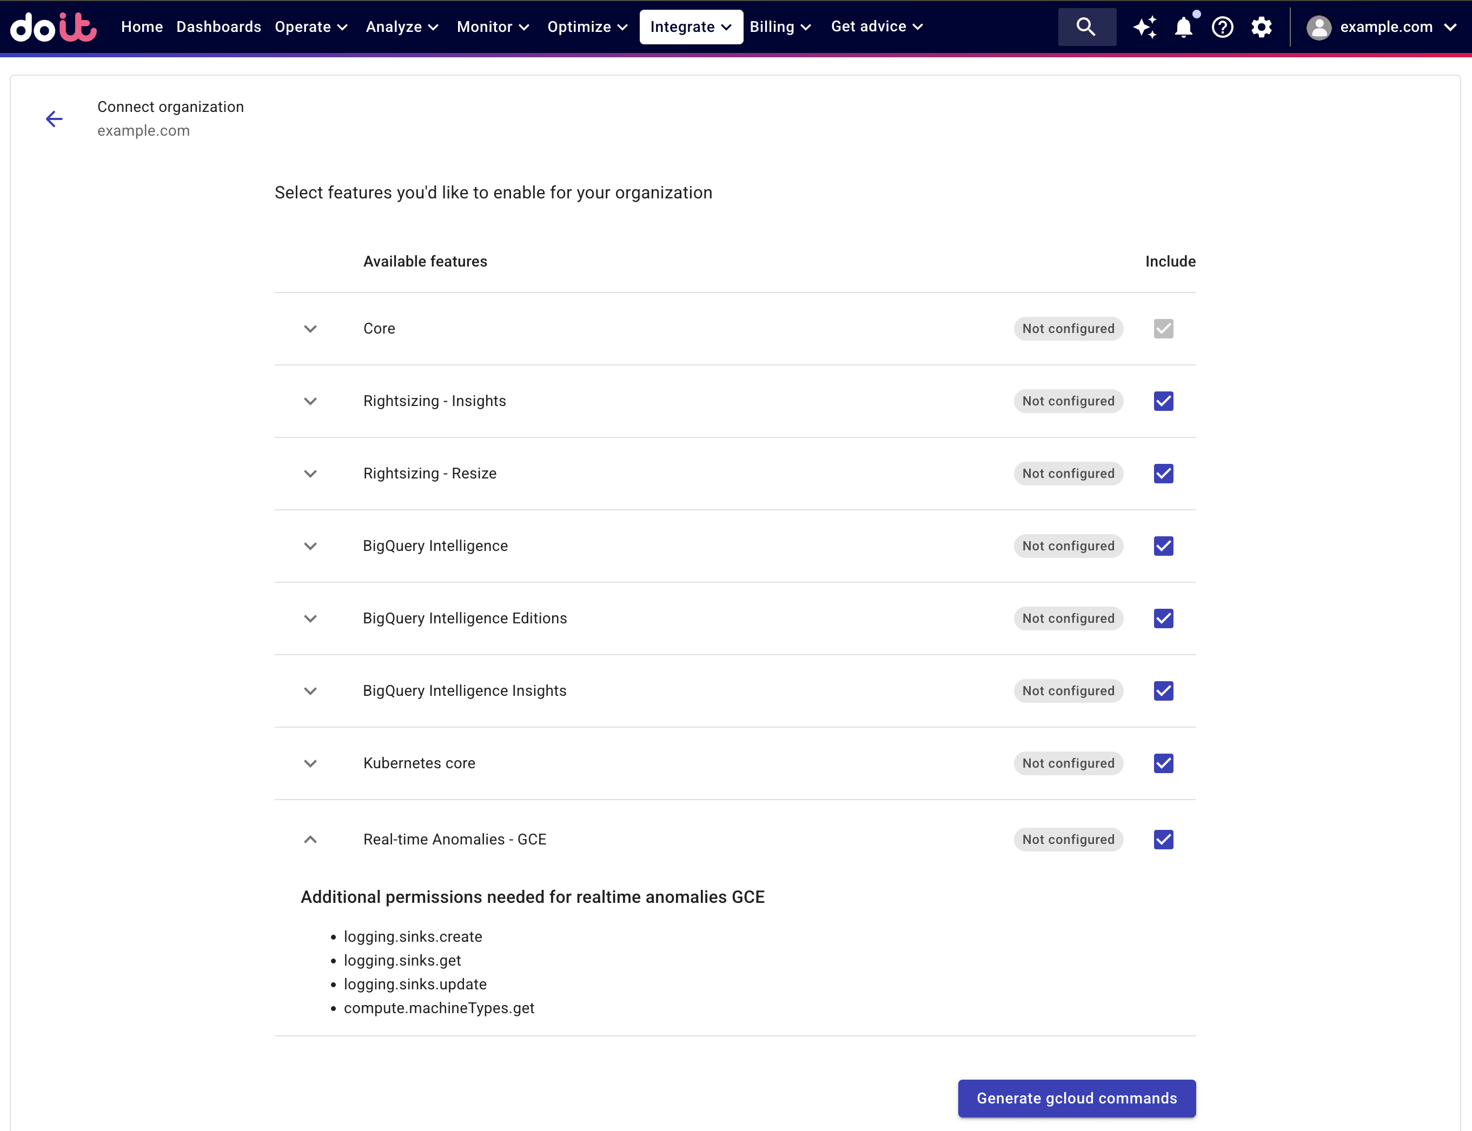The height and width of the screenshot is (1131, 1472).
Task: Click Generate gcloud commands
Action: [1076, 1098]
